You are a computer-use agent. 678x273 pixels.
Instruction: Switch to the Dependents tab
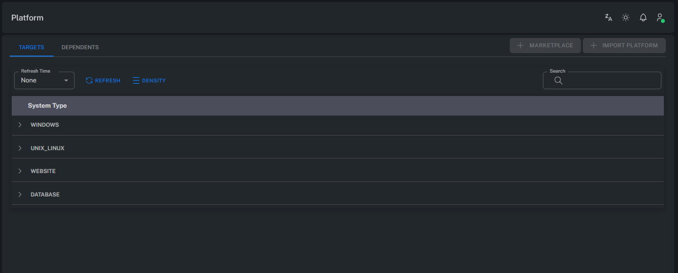click(80, 47)
